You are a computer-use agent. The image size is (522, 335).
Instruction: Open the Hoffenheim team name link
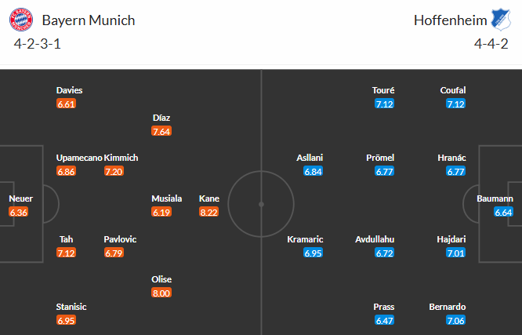(x=445, y=20)
